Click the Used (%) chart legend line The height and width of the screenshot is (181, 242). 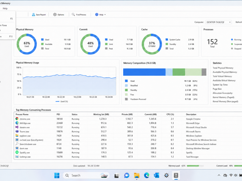point(57,101)
